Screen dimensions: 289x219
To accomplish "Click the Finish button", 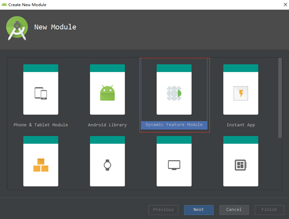I will click(269, 210).
